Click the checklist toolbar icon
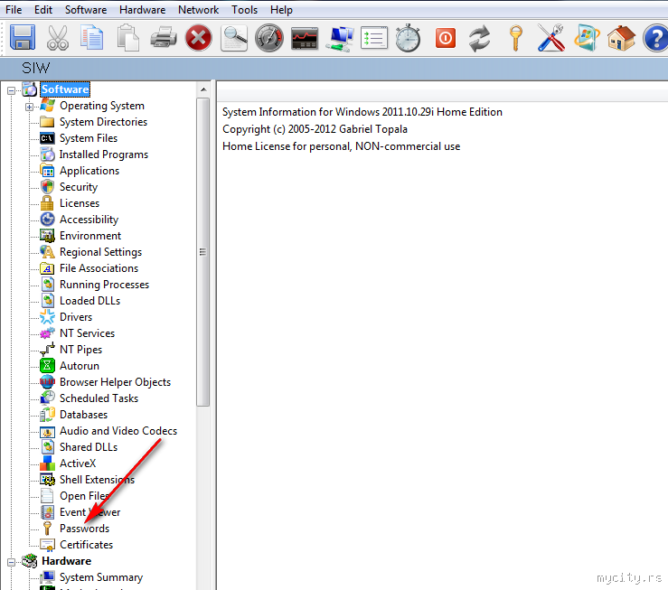 click(x=374, y=38)
